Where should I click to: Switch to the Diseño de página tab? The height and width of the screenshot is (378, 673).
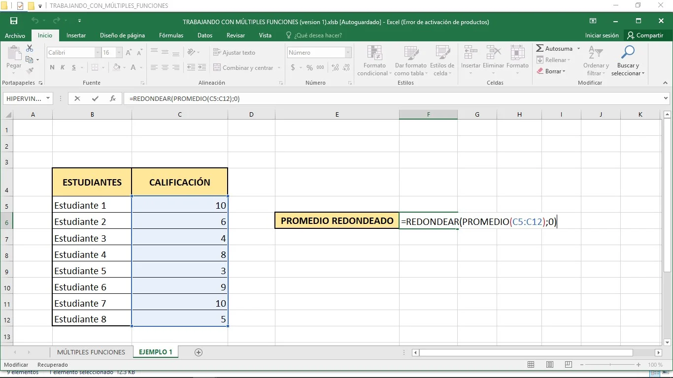pyautogui.click(x=122, y=35)
